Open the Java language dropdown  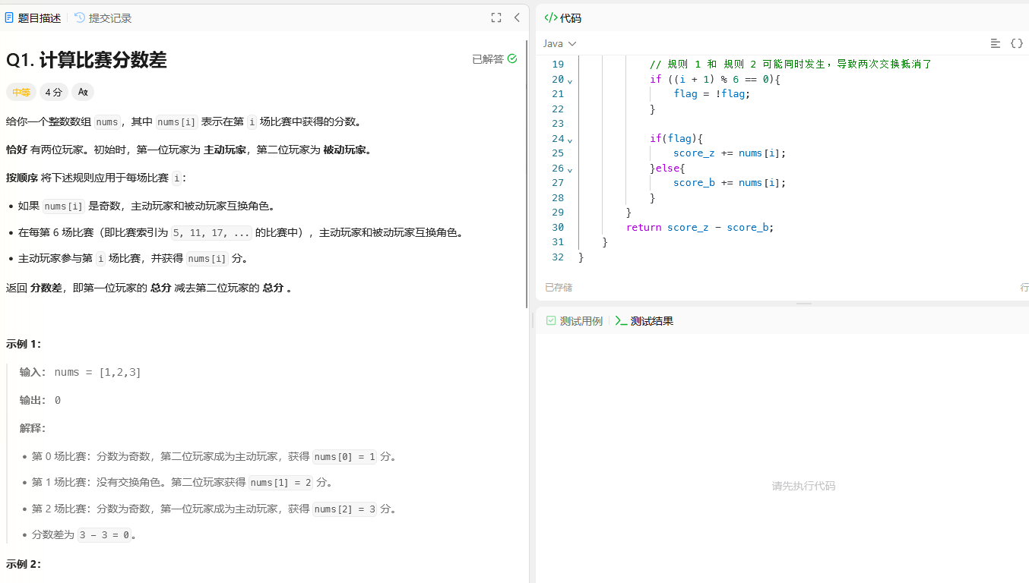[559, 43]
